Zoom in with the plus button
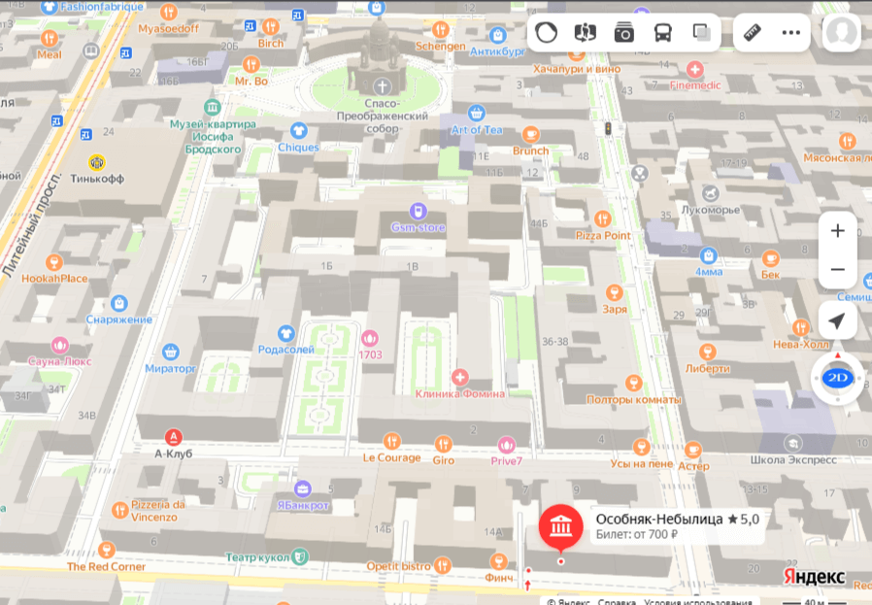The width and height of the screenshot is (872, 605). tap(837, 231)
